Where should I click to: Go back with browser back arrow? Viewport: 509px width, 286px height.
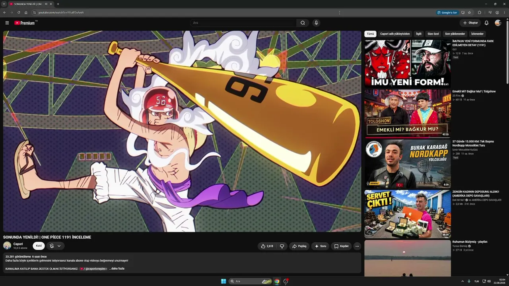point(4,12)
